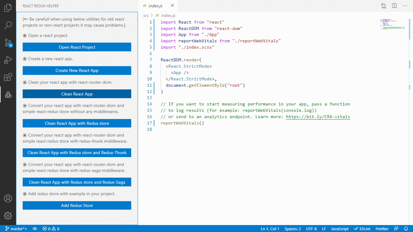The width and height of the screenshot is (413, 232).
Task: Open the Search view in activity bar
Action: pyautogui.click(x=8, y=25)
